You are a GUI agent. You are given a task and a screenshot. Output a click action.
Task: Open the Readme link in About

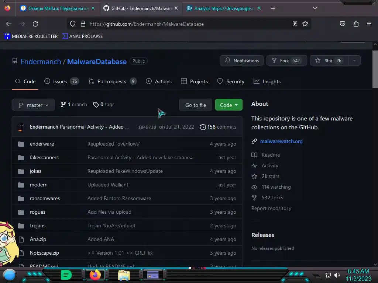[x=266, y=155]
